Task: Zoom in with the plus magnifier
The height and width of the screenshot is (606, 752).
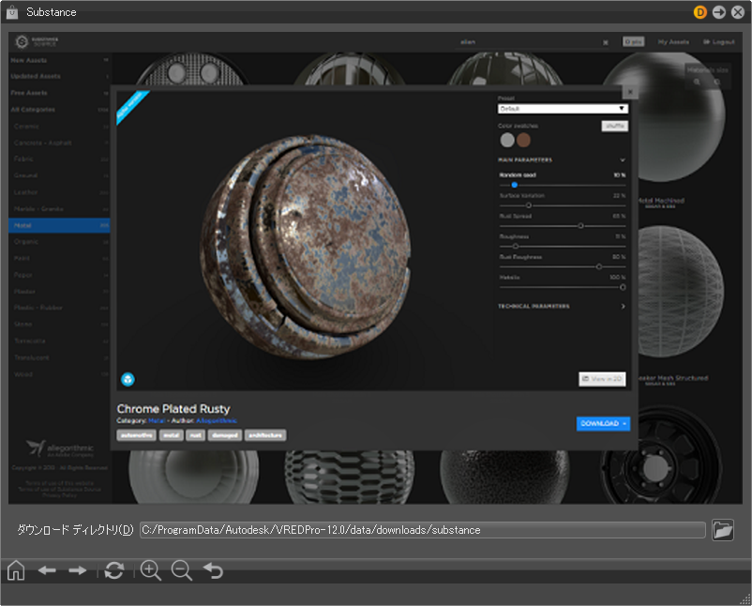Action: [151, 570]
